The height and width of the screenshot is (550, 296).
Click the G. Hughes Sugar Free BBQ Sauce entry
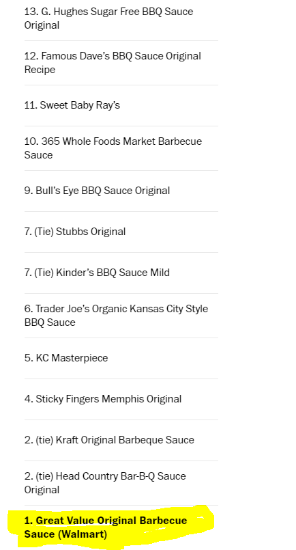tap(108, 18)
